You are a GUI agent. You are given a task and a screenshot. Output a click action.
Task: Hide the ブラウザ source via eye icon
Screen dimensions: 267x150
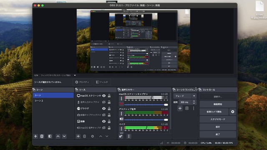(104, 108)
